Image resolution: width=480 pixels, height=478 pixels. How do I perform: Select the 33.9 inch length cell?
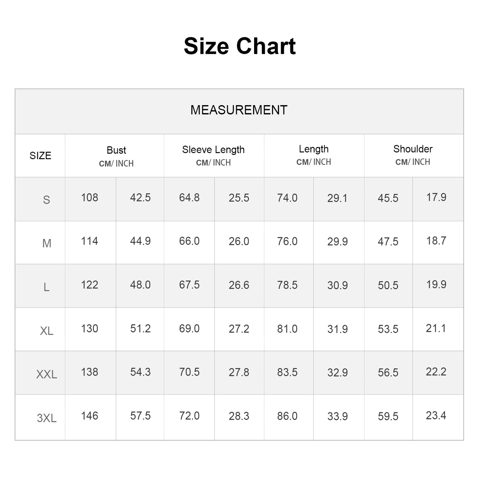pos(337,416)
